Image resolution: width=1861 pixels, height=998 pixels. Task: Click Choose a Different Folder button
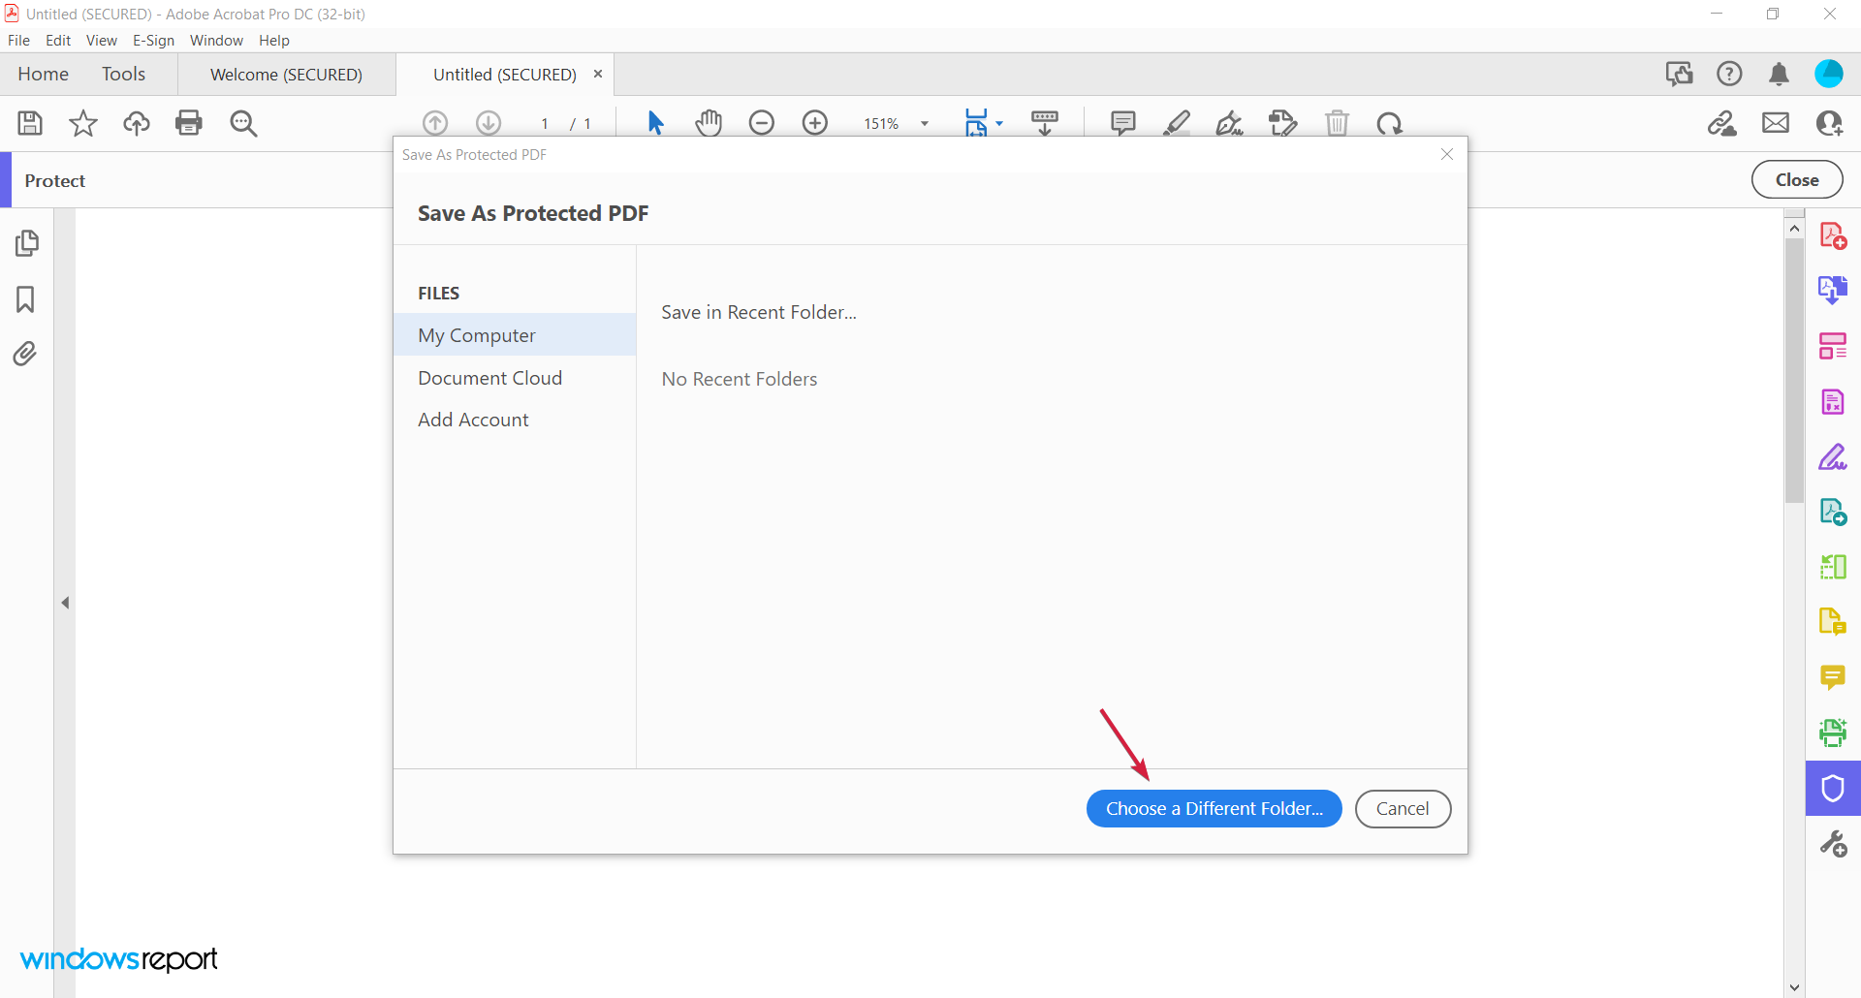point(1214,808)
